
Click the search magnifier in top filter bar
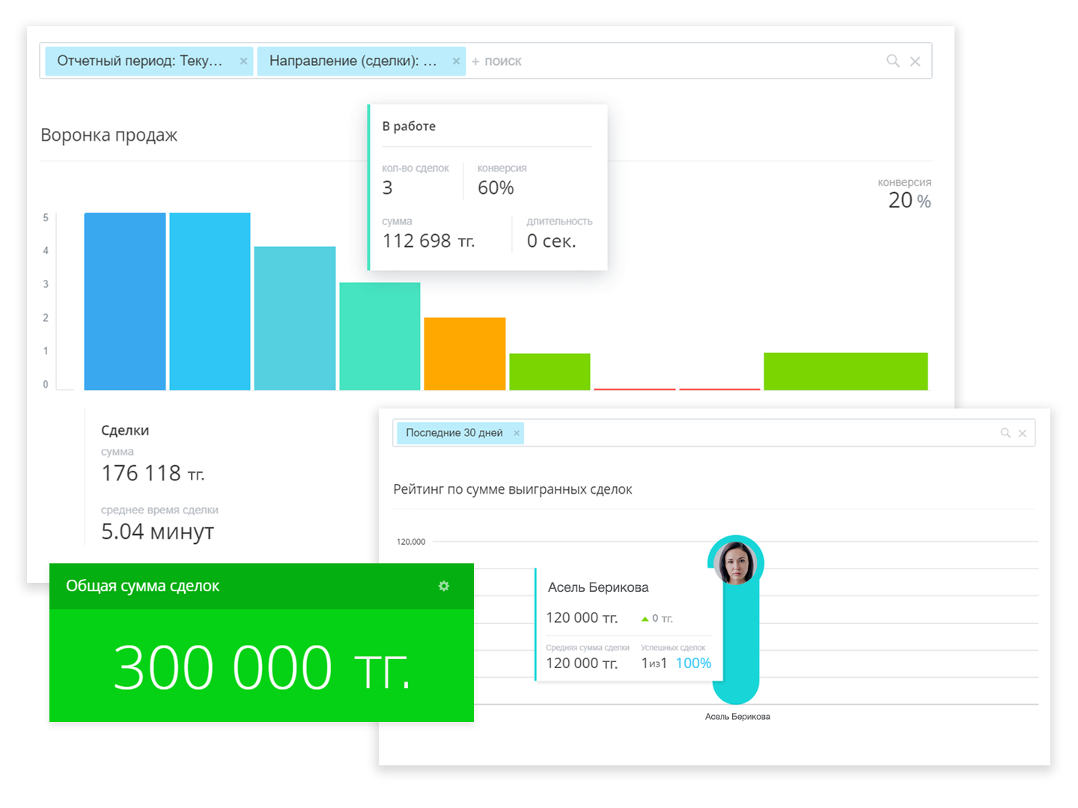click(x=892, y=61)
